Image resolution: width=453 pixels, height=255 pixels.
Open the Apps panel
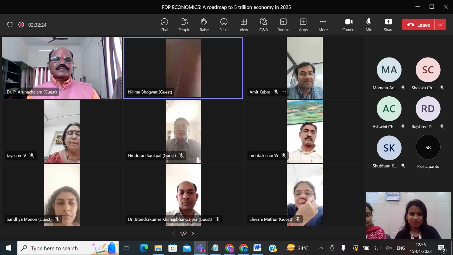pos(303,25)
